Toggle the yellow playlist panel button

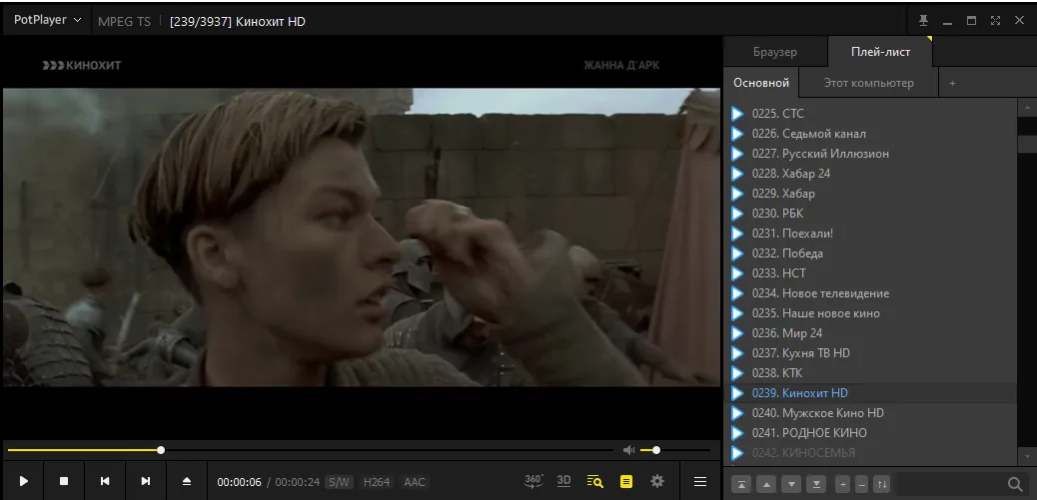coord(626,481)
